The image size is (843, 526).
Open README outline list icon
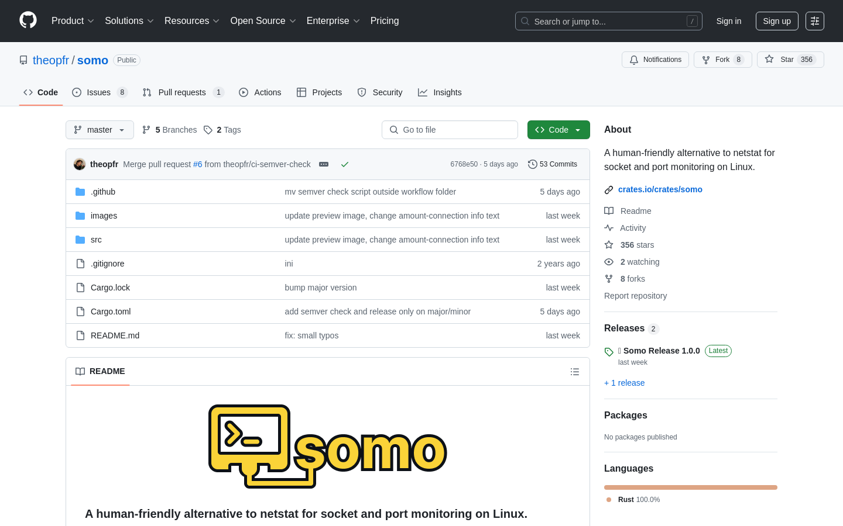pyautogui.click(x=575, y=372)
